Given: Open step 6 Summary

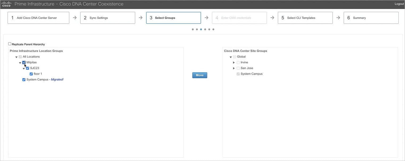Looking at the screenshot, I should (371, 18).
